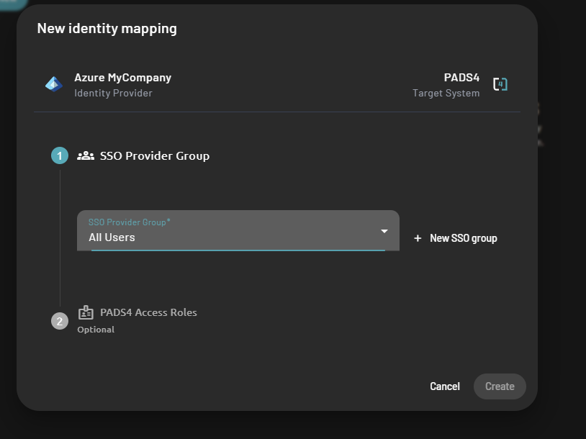The width and height of the screenshot is (586, 439).
Task: Click the New identity mapping dialog title
Action: click(x=107, y=29)
